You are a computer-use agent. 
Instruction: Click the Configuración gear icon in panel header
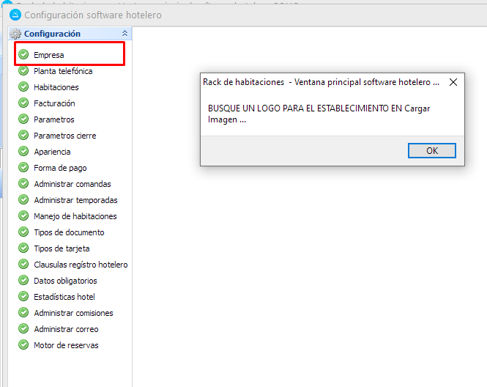click(15, 34)
